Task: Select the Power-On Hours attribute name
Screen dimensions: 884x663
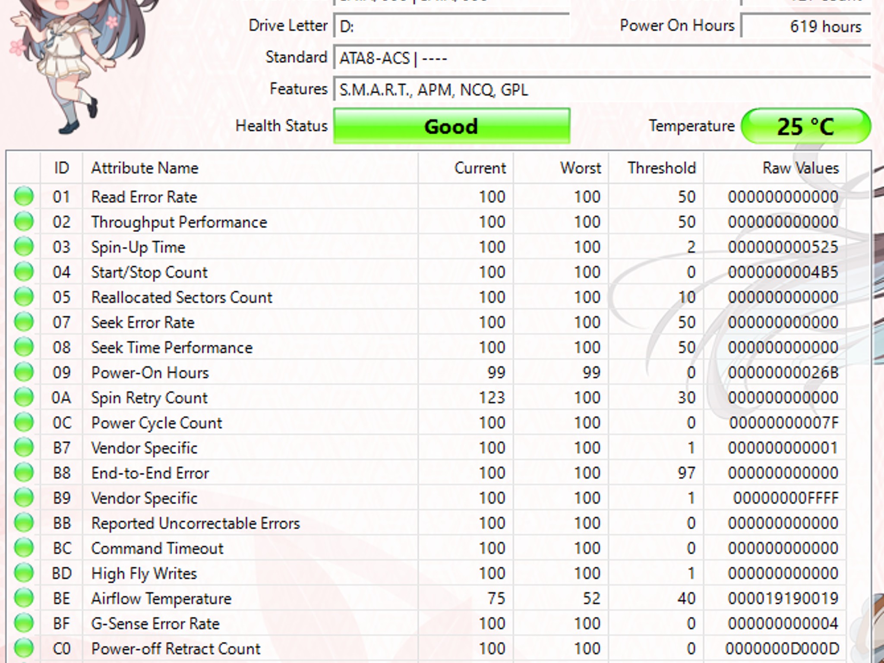Action: [x=150, y=373]
